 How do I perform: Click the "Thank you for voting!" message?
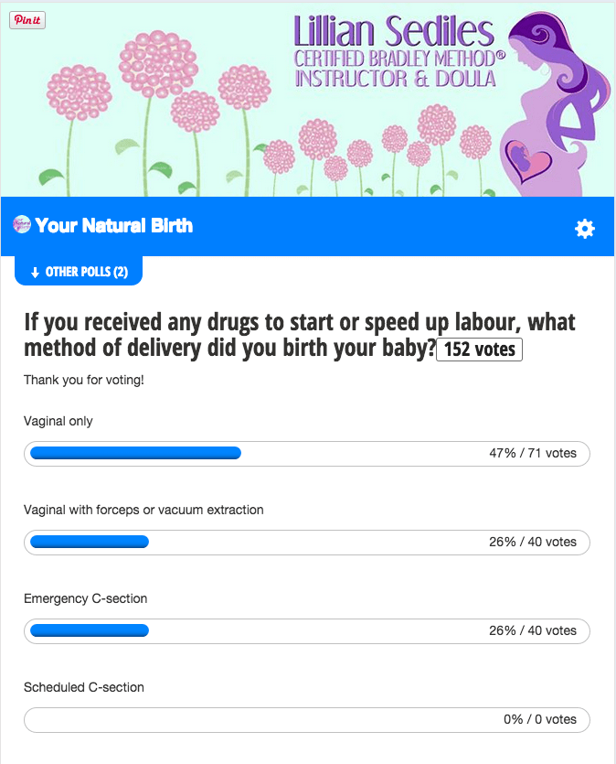coord(84,379)
